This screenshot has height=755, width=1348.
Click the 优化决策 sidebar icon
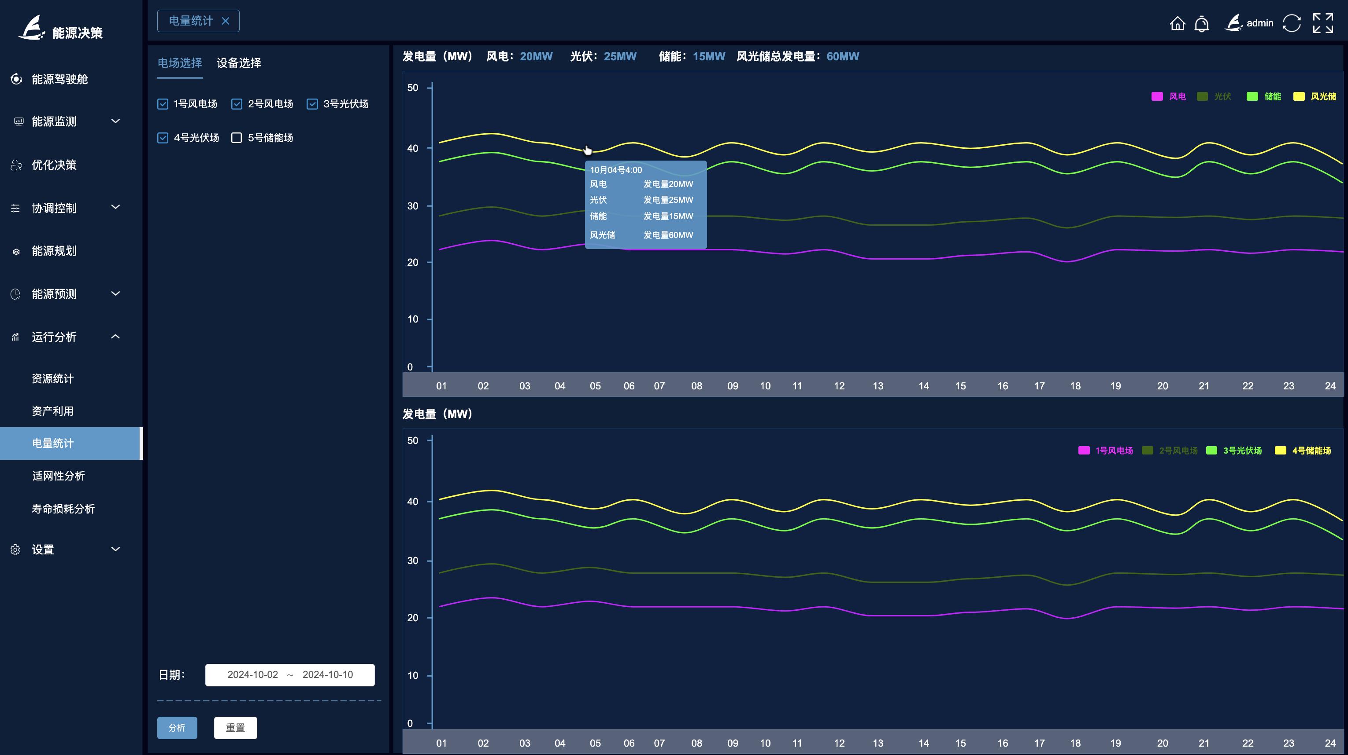pos(16,165)
